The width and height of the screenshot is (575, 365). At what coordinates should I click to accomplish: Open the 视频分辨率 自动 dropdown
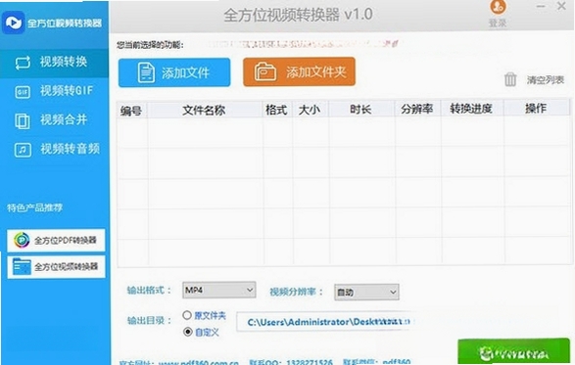pyautogui.click(x=366, y=292)
